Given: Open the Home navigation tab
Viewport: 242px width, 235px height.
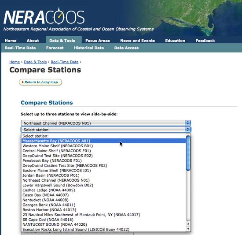Looking at the screenshot, I should coord(11,41).
